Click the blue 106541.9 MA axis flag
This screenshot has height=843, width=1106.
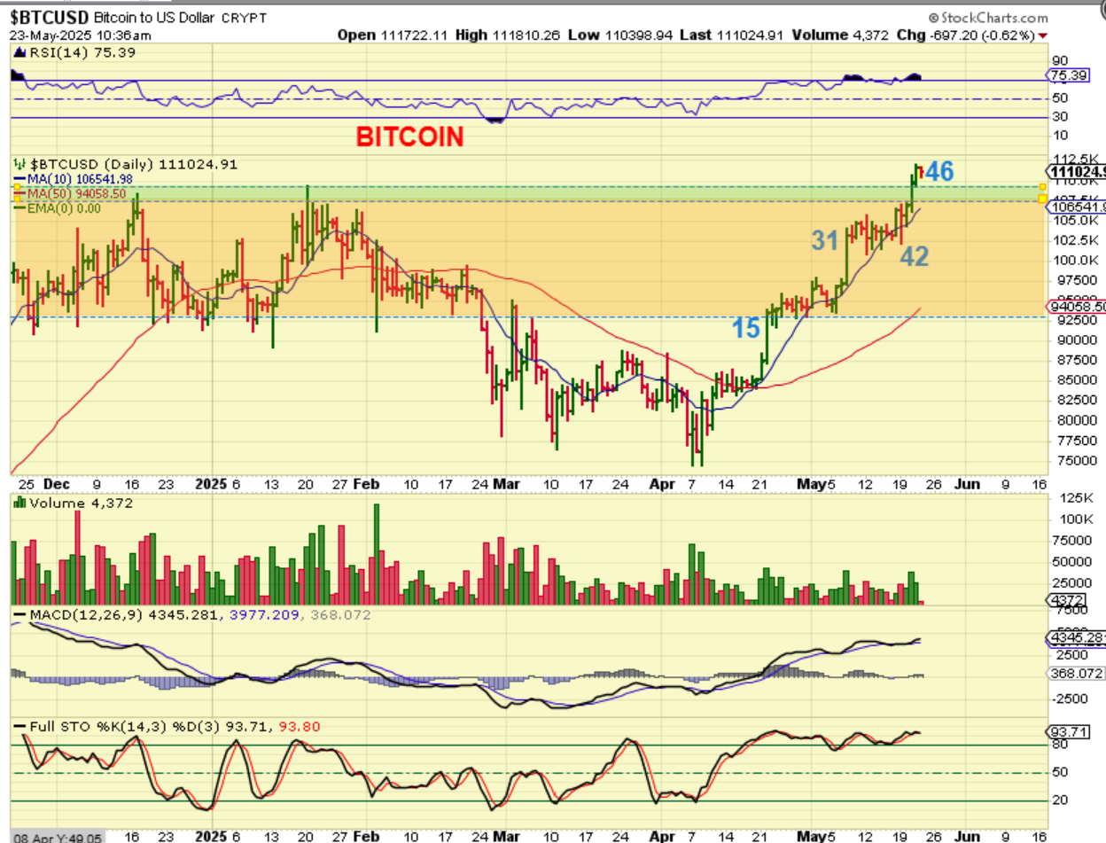[x=1076, y=207]
